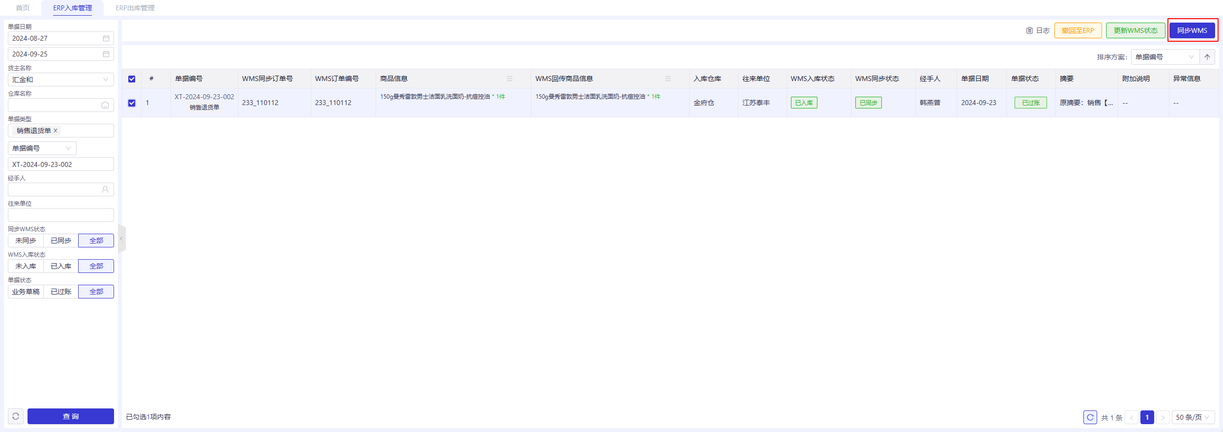Click the 已过账 status tag in row 1
Screen dimensions: 1223x432
click(x=1031, y=103)
